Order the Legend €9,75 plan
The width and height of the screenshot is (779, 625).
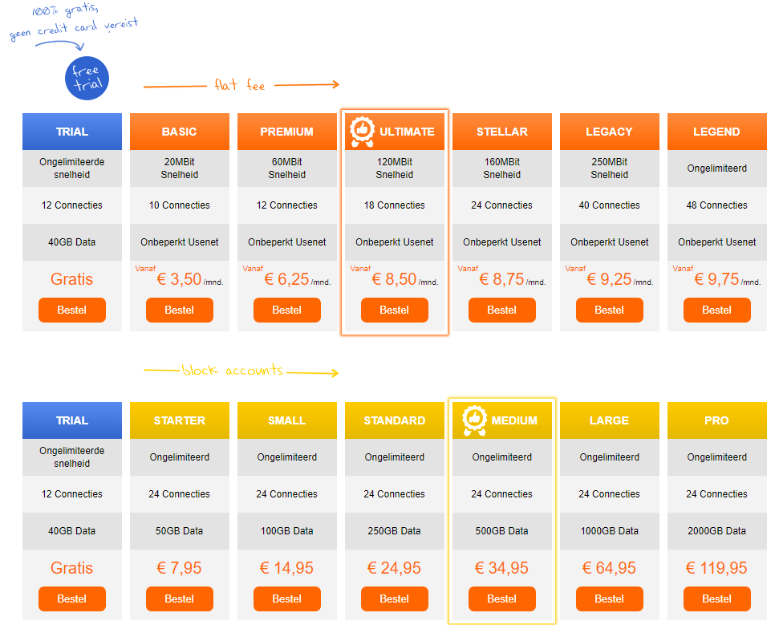tap(716, 310)
